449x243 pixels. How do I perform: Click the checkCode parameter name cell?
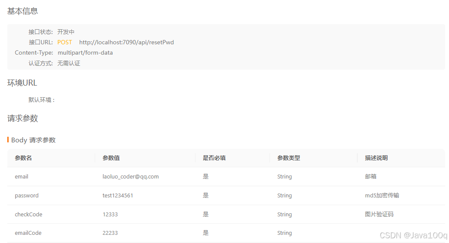coord(28,214)
